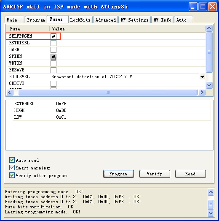Viewport: 219px width, 221px height.
Task: Tick the DWEN fuse checkbox
Action: tap(53, 50)
